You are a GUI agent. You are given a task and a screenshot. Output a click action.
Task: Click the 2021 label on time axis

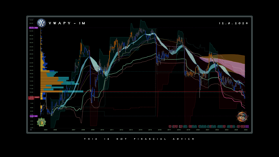click(207, 130)
